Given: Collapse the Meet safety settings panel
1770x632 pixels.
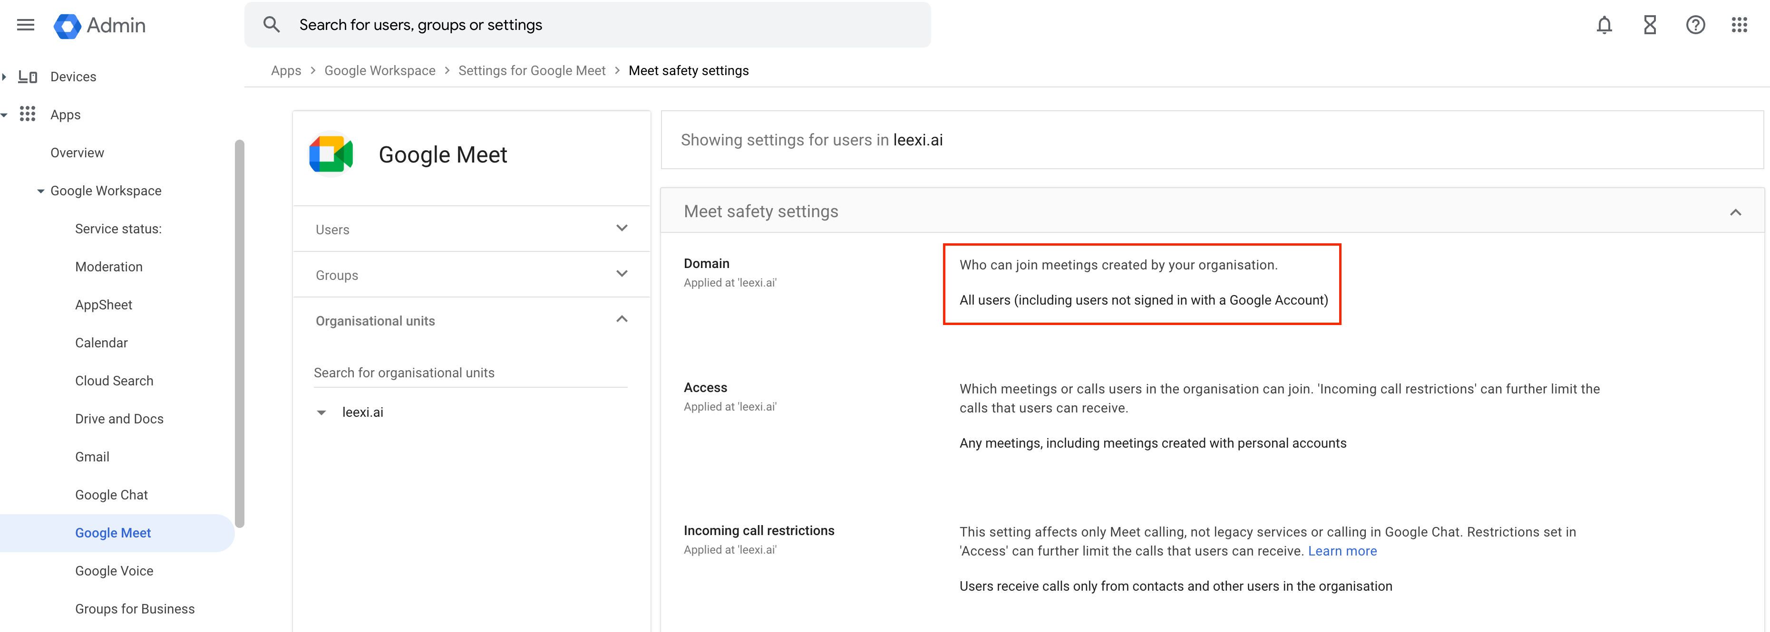Looking at the screenshot, I should pyautogui.click(x=1735, y=212).
